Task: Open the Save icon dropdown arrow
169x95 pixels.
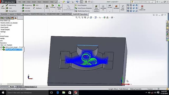Action: tap(70, 2)
